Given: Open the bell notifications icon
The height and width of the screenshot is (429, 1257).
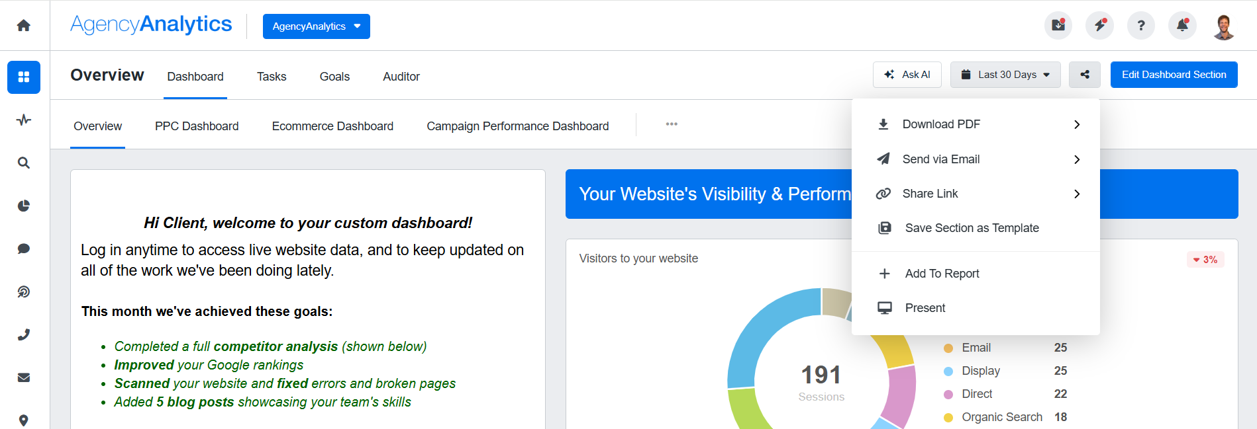Looking at the screenshot, I should click(x=1182, y=26).
